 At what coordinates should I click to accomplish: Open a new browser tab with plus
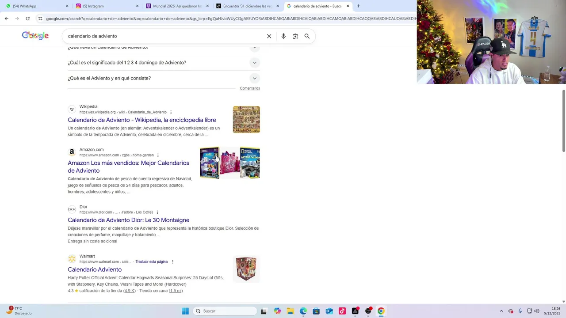point(358,6)
